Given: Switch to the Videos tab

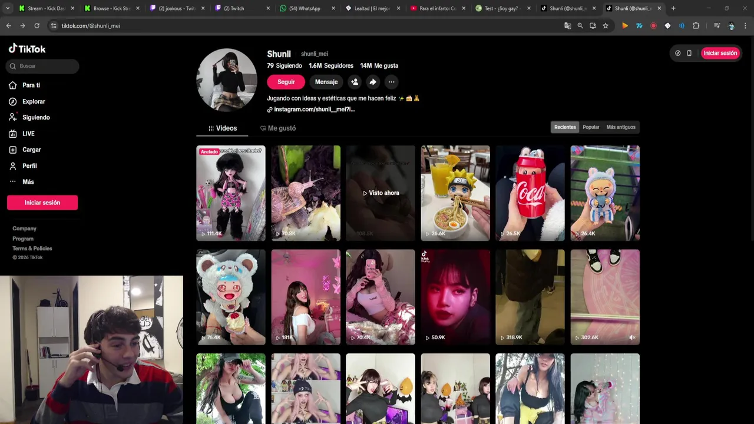Looking at the screenshot, I should click(222, 128).
